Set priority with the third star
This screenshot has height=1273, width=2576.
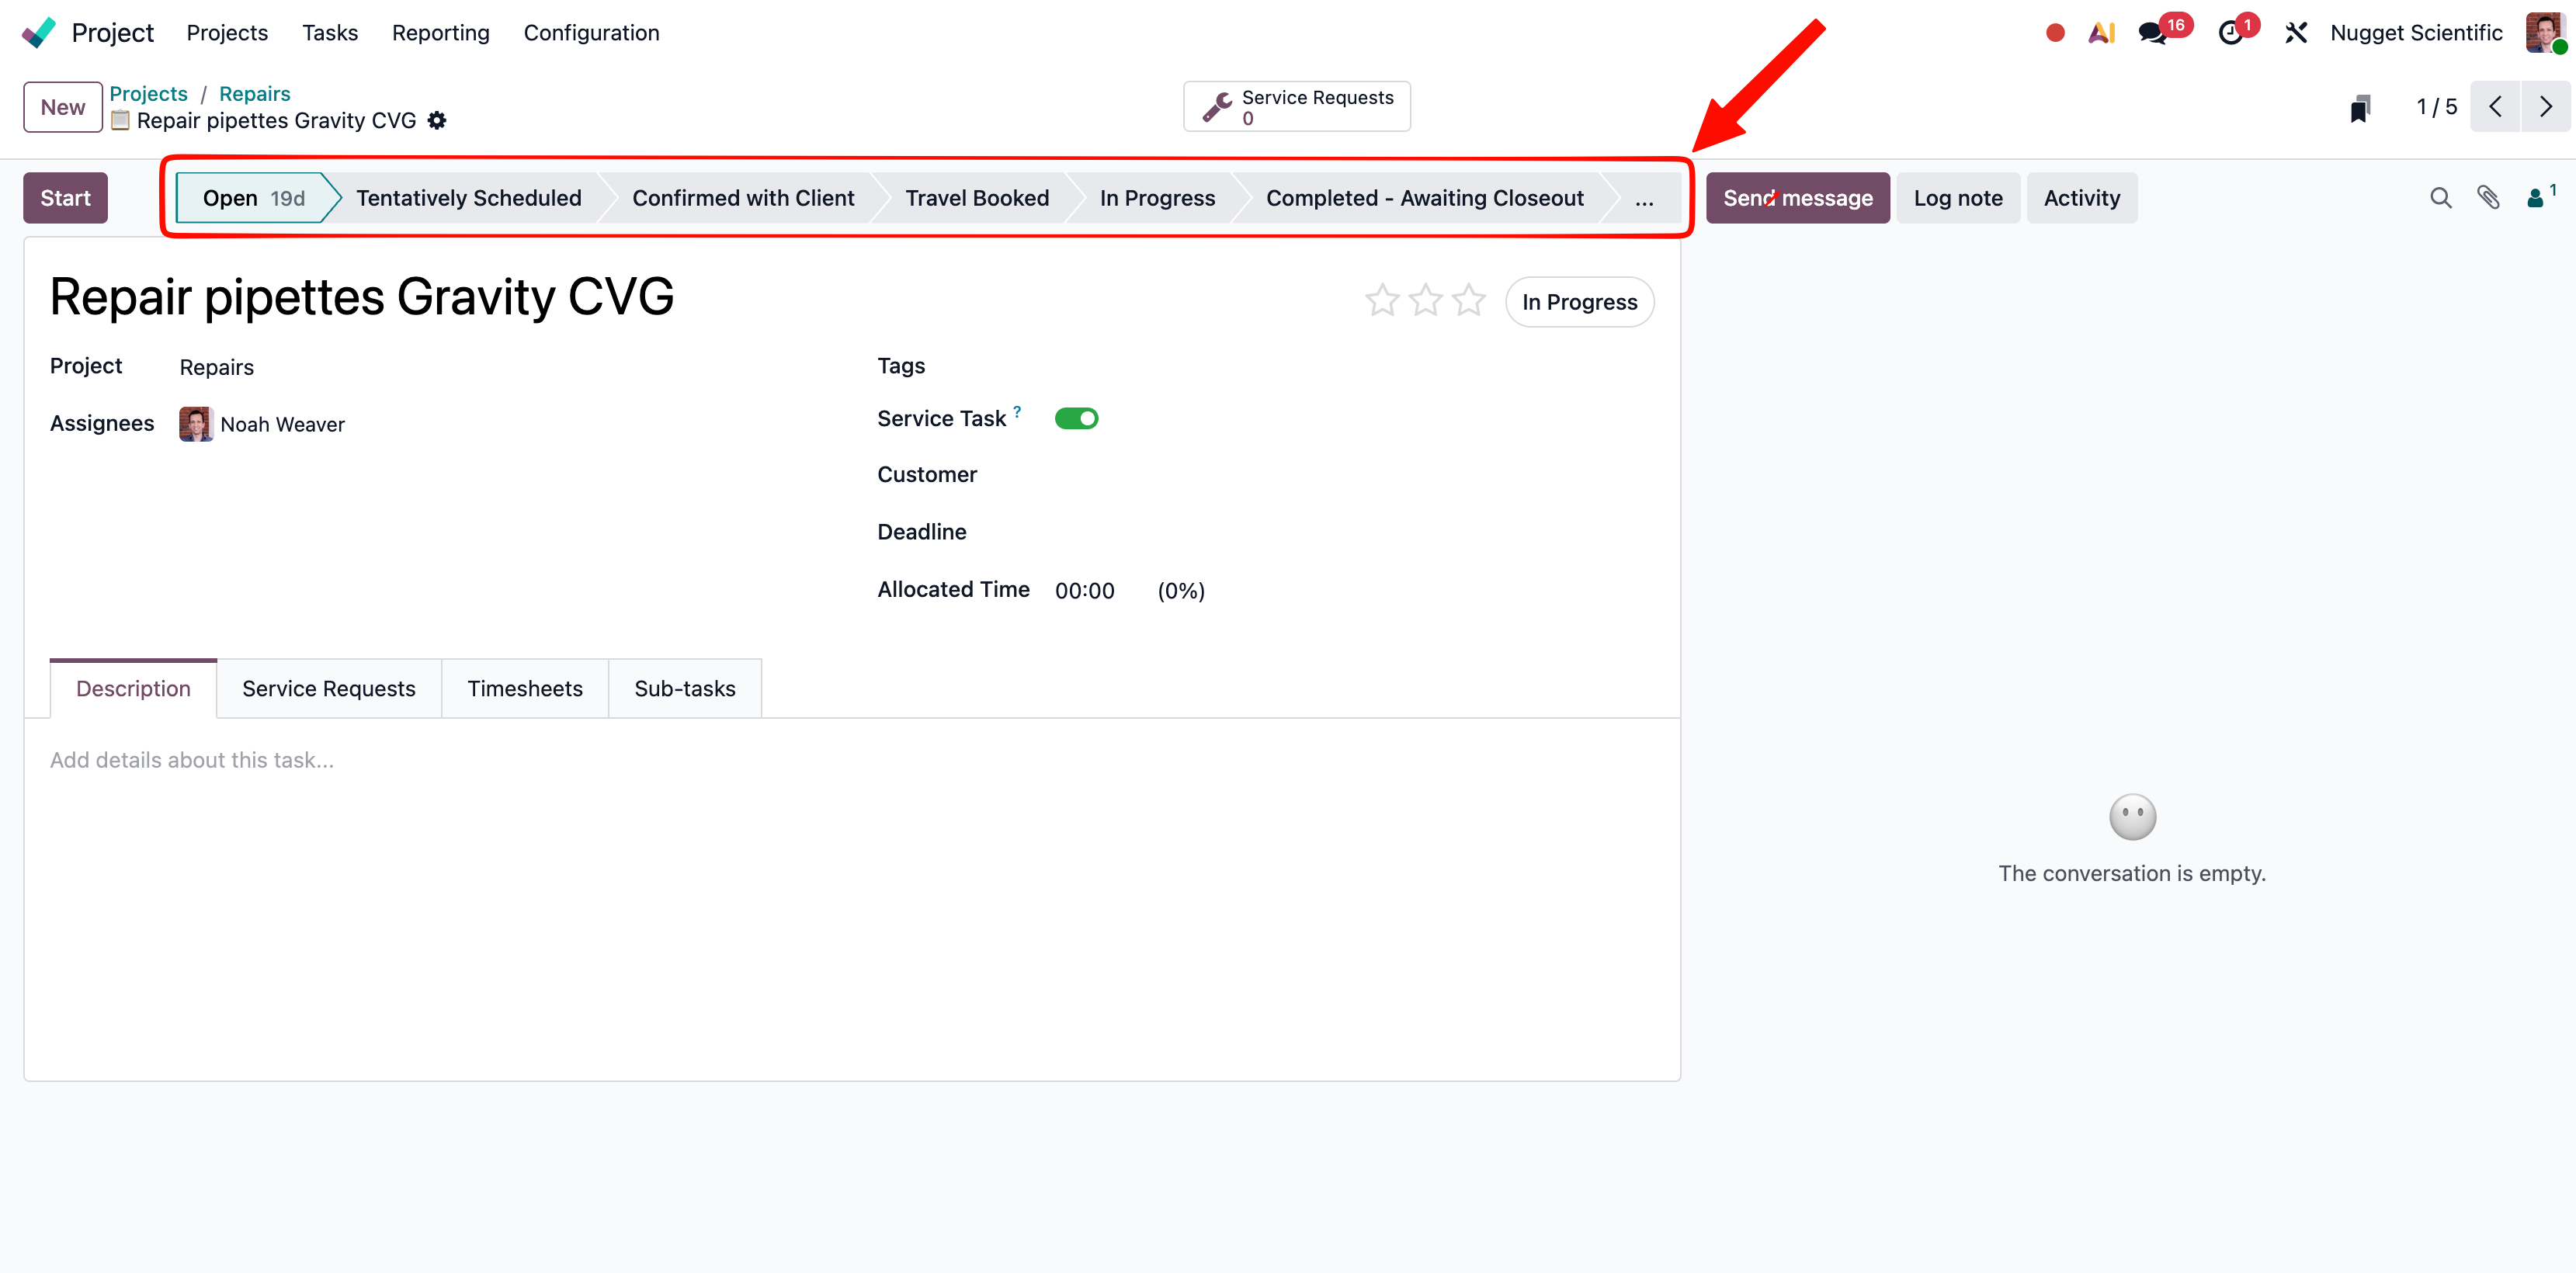pyautogui.click(x=1468, y=300)
